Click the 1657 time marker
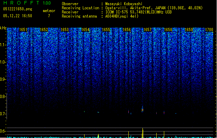217x138 pixels. click(148, 30)
